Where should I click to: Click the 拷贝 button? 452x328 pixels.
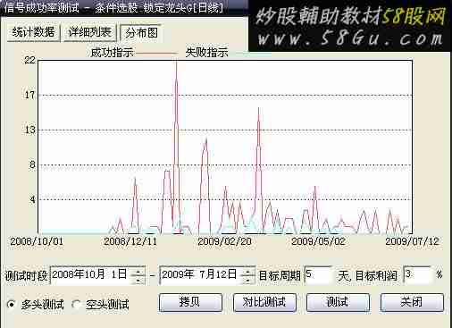point(190,302)
